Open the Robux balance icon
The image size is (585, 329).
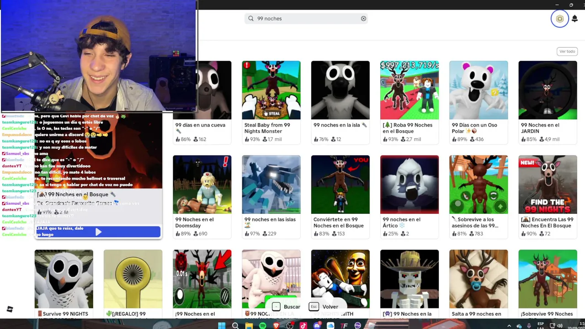[559, 19]
